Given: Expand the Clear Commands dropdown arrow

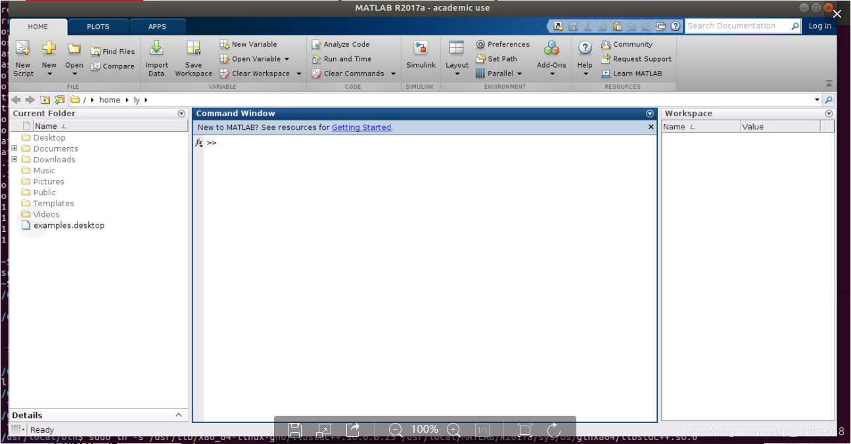Looking at the screenshot, I should click(393, 74).
